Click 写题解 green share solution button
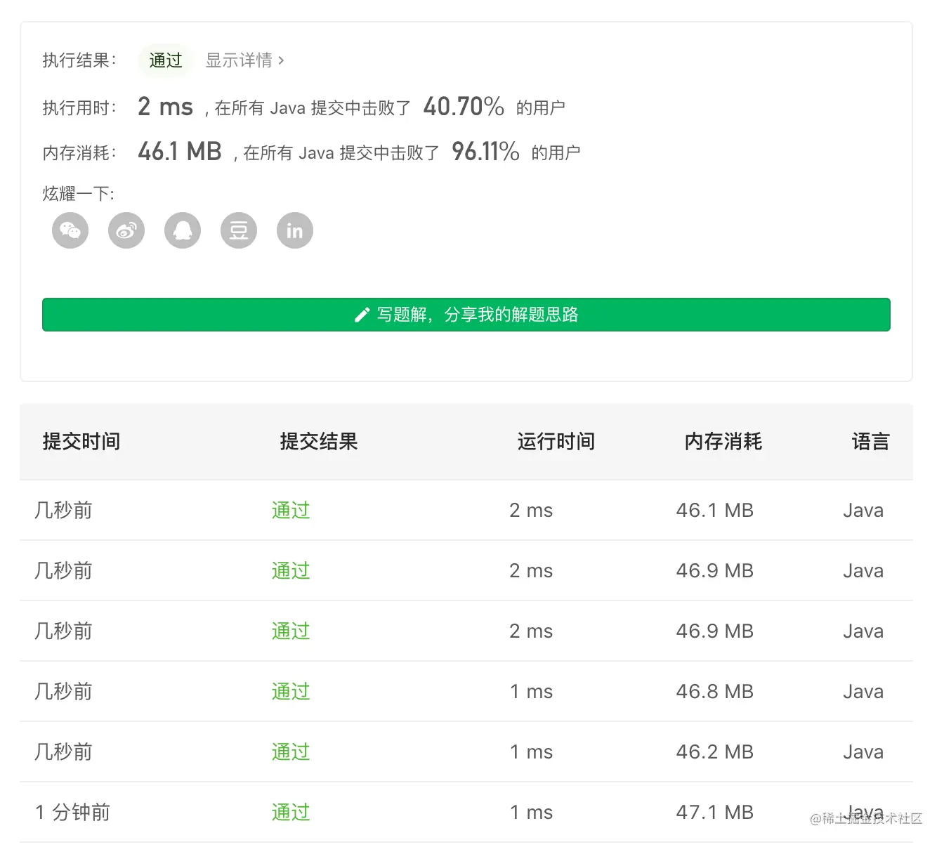The width and height of the screenshot is (944, 847). point(466,315)
